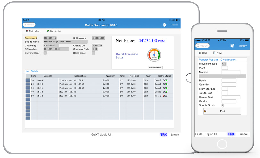Select the Header Text input field
The height and width of the screenshot is (158, 260).
click(x=231, y=97)
